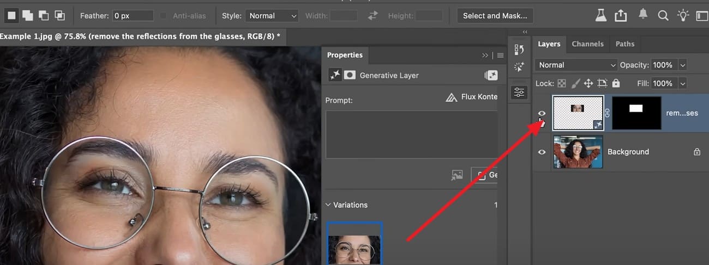Click the Generate button
Screen dimensions: 709x265
pos(484,175)
